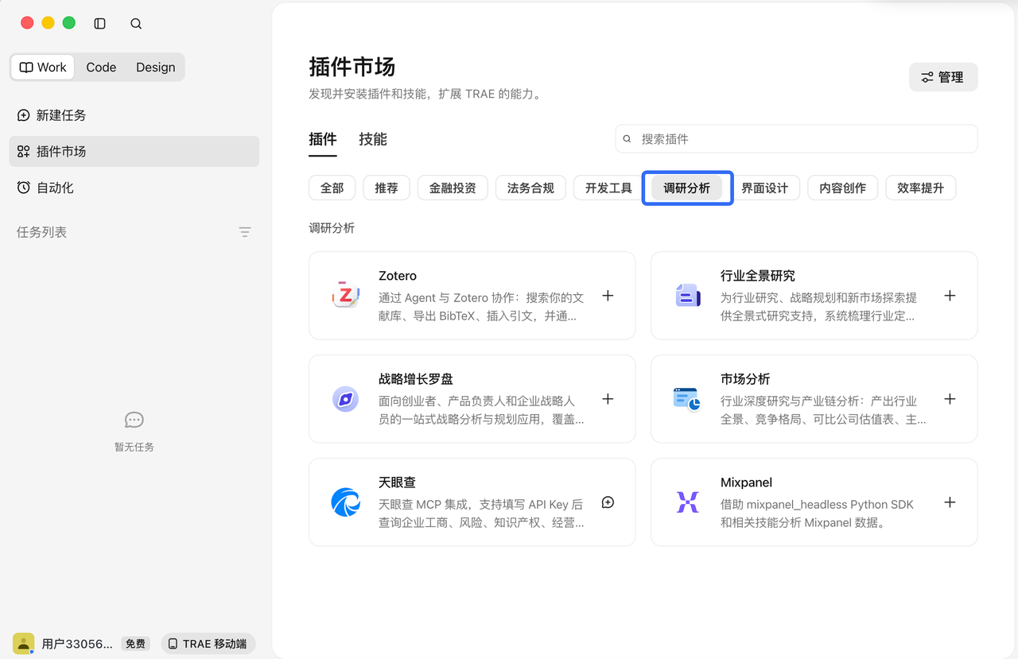Switch to Work mode

[43, 68]
